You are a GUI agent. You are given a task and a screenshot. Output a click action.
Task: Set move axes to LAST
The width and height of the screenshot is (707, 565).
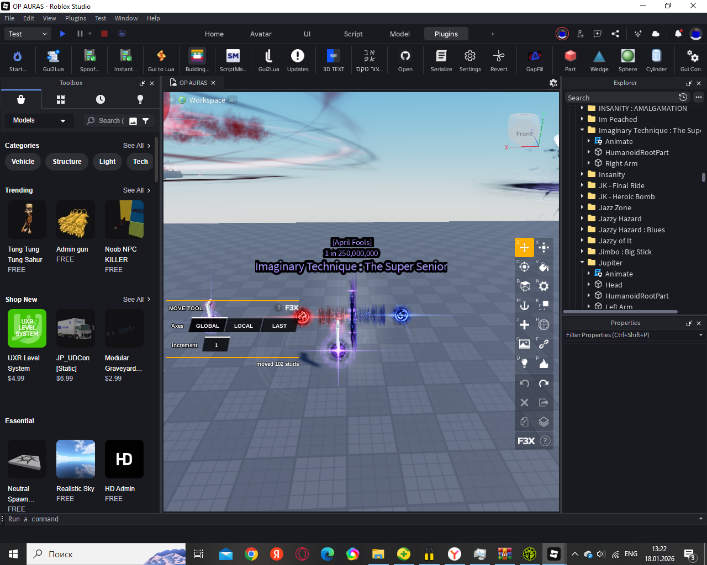point(279,326)
